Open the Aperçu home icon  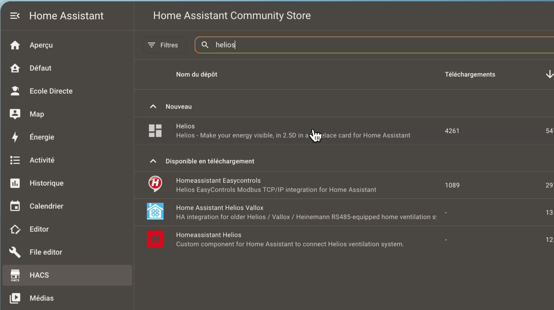(15, 45)
